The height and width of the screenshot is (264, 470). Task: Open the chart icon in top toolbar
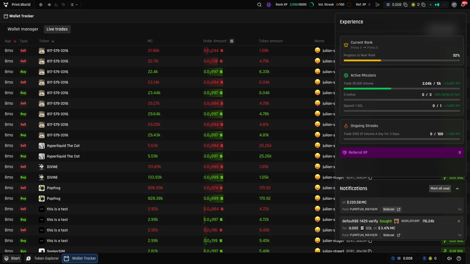[56, 5]
